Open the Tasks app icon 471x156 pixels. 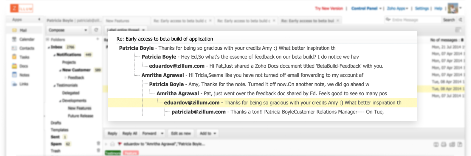tap(14, 57)
